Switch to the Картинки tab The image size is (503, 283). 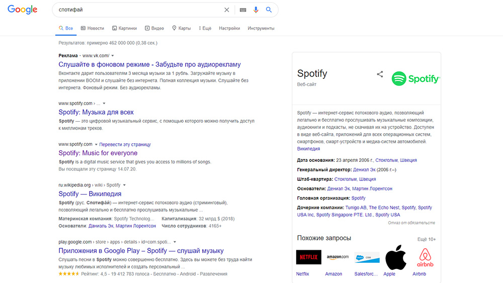pos(125,29)
